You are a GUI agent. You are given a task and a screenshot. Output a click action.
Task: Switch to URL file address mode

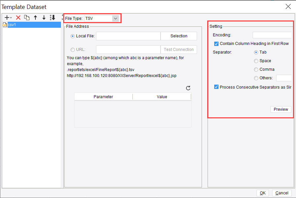pyautogui.click(x=73, y=49)
